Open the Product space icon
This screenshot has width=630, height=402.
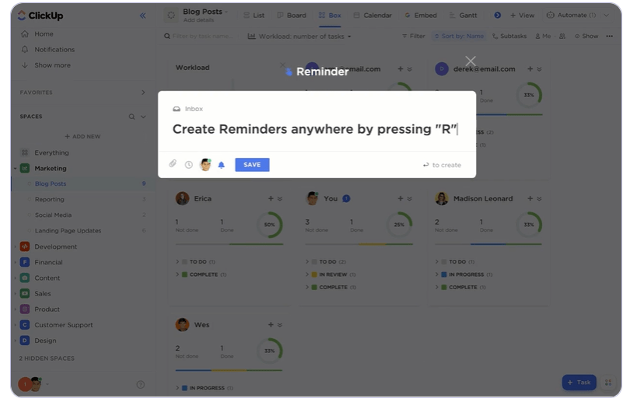coord(25,309)
